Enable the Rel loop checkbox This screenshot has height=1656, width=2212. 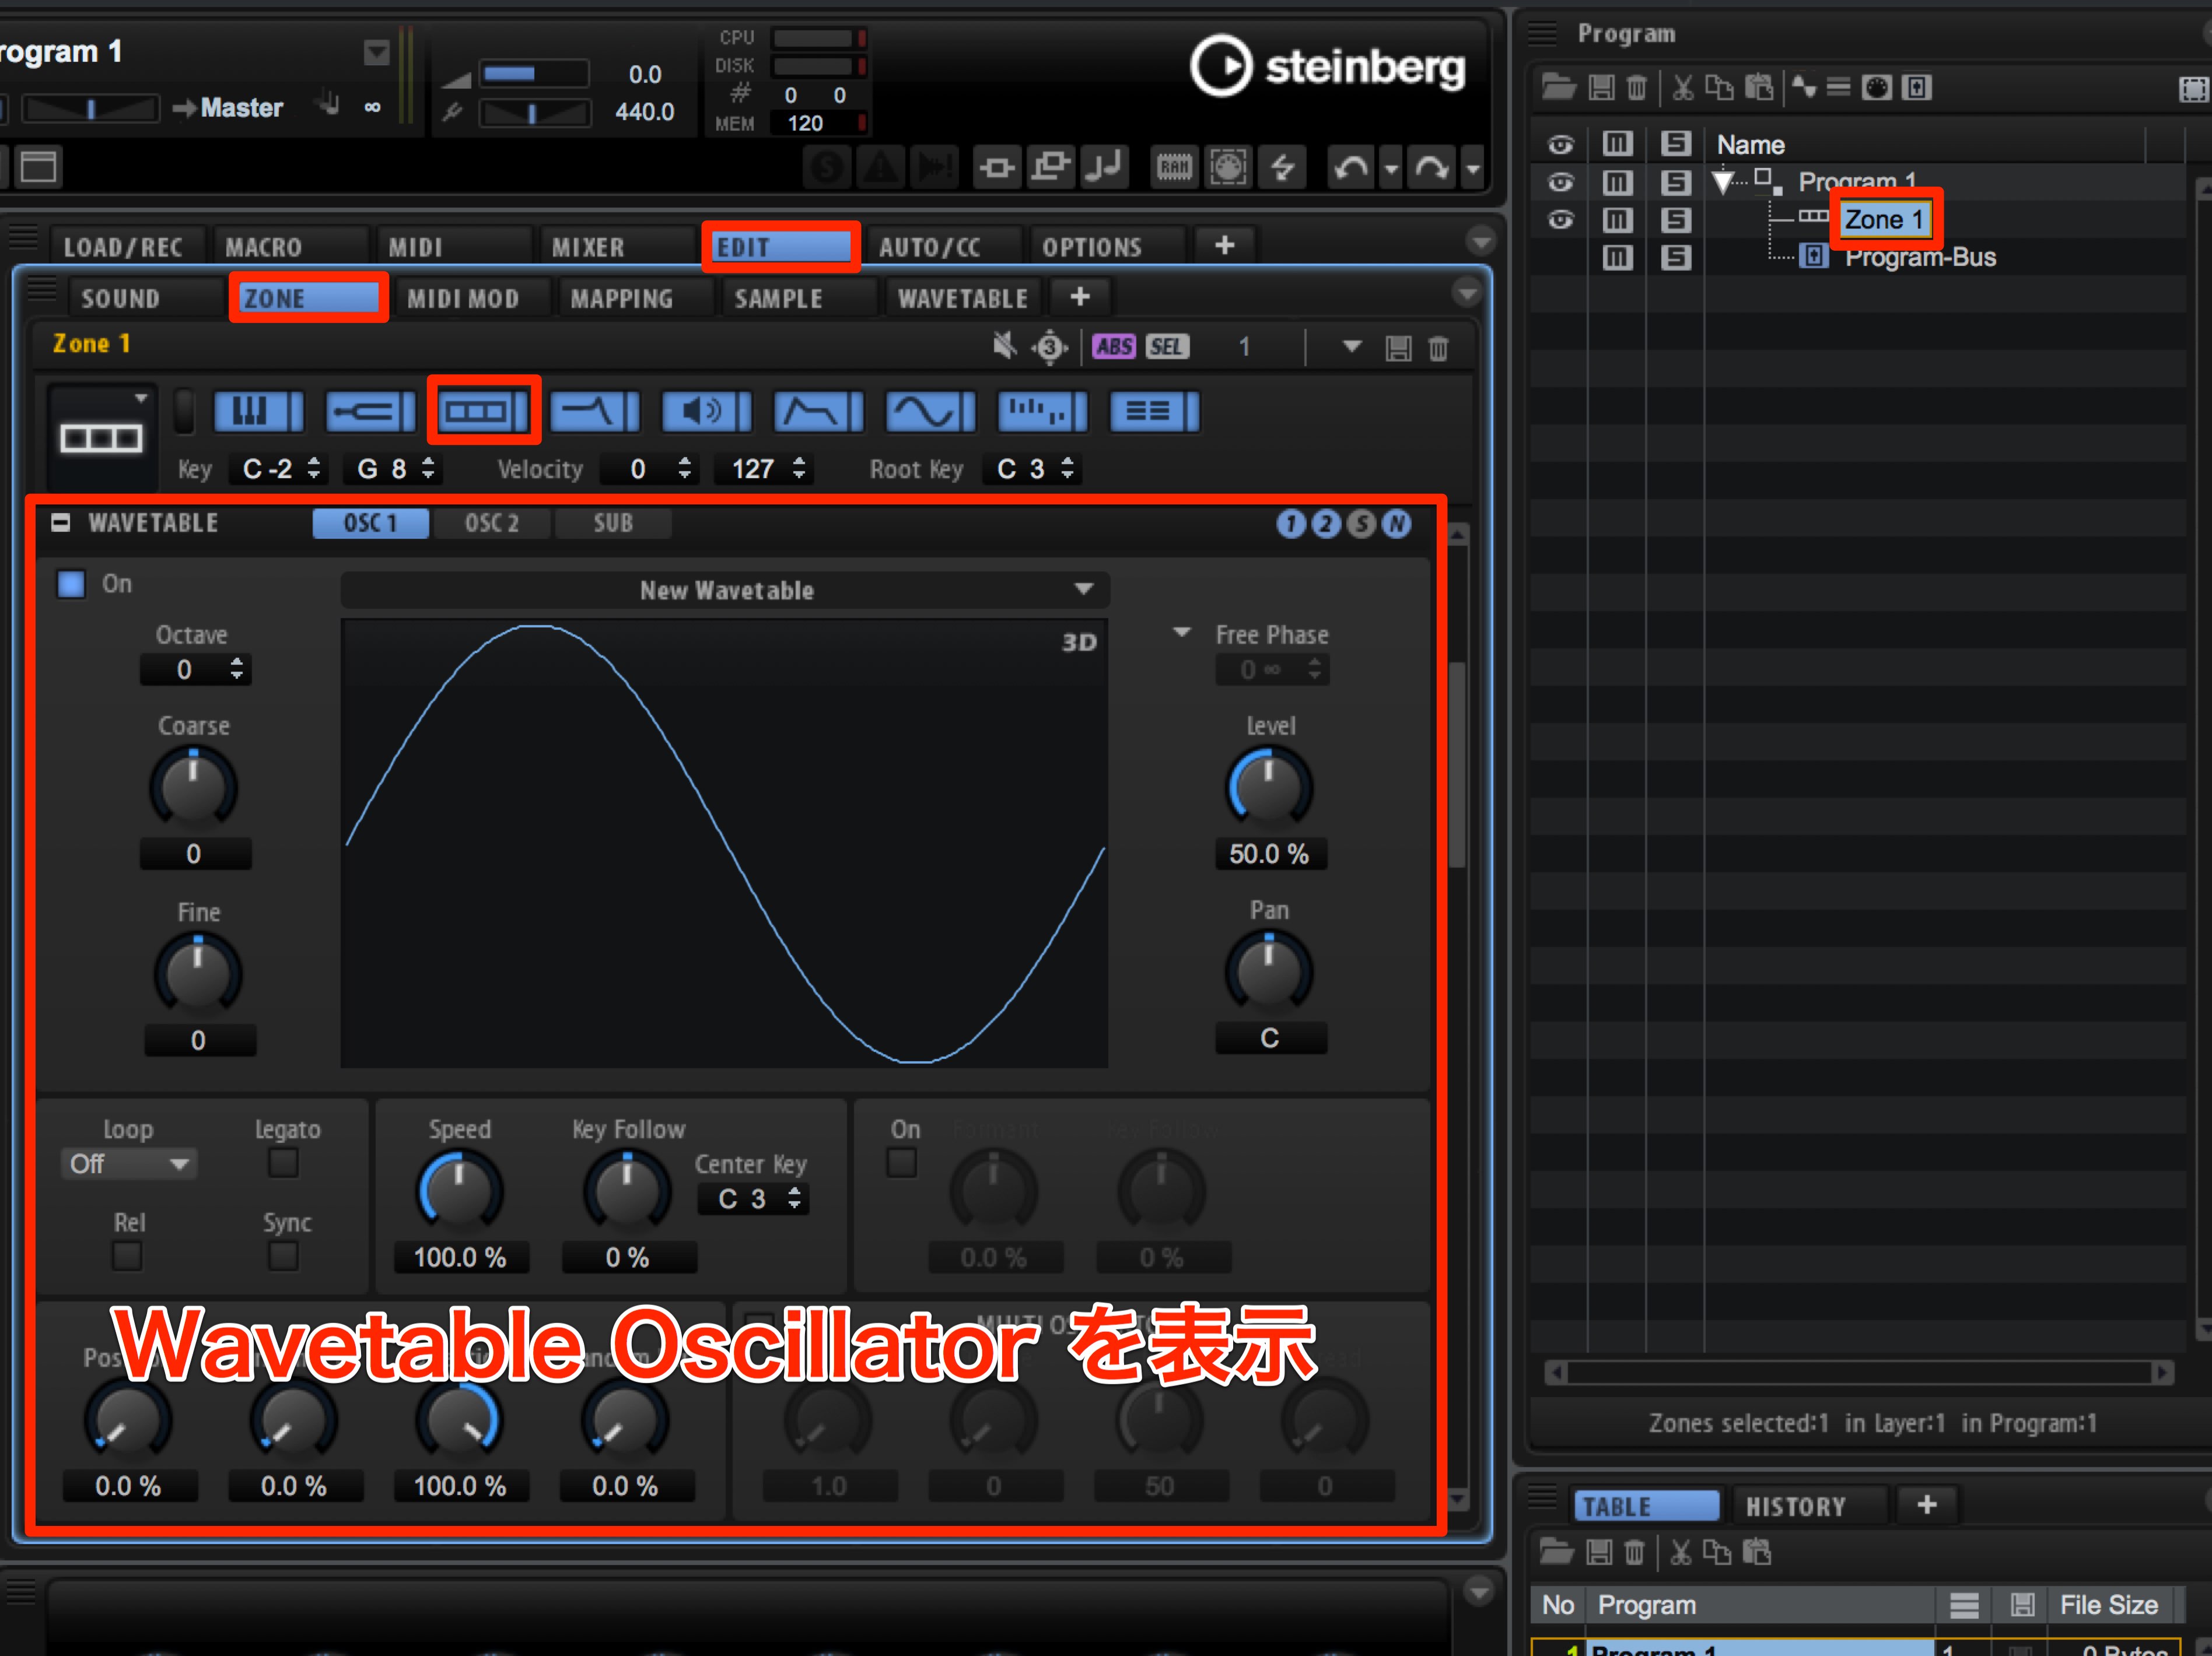coord(127,1256)
